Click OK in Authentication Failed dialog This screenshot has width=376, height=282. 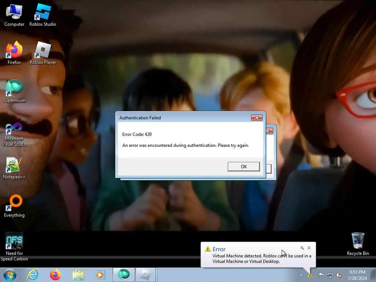coord(244,167)
